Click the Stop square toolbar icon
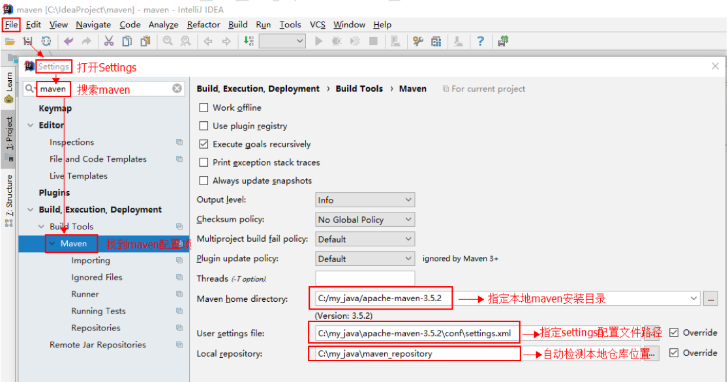Viewport: 728px width, 382px height. [x=373, y=41]
